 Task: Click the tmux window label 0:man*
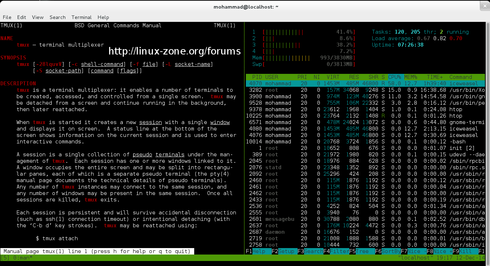pos(22,258)
